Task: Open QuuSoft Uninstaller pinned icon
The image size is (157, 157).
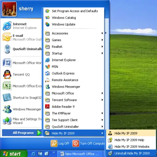Action: coord(7,49)
